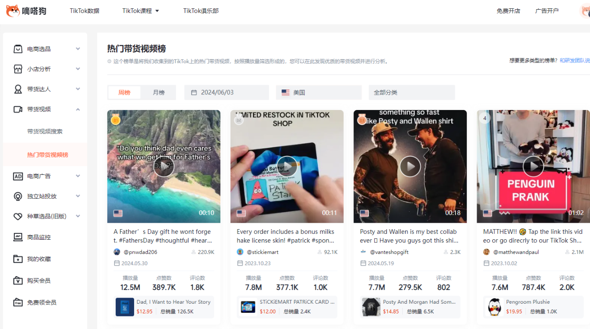Switch to 周榜 weekly ranking
The image size is (590, 329).
pos(124,92)
